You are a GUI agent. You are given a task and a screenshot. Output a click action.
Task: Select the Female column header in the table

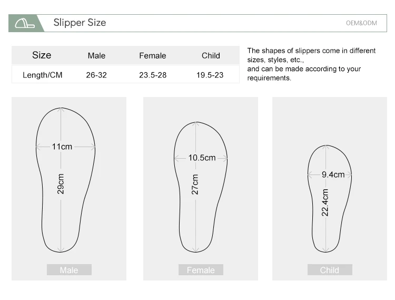tap(153, 55)
